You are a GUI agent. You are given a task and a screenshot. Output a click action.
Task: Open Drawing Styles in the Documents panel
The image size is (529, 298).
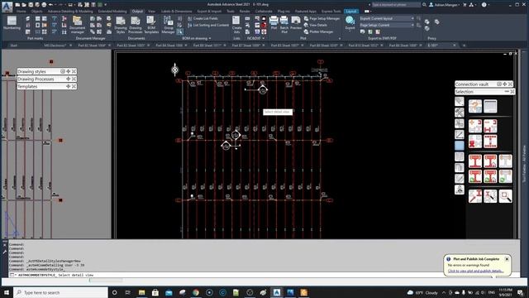(x=121, y=25)
